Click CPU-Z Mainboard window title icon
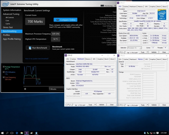 (66, 55)
